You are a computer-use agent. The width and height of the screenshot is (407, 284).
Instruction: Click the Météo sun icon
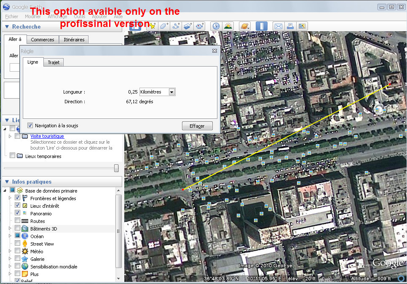point(25,251)
